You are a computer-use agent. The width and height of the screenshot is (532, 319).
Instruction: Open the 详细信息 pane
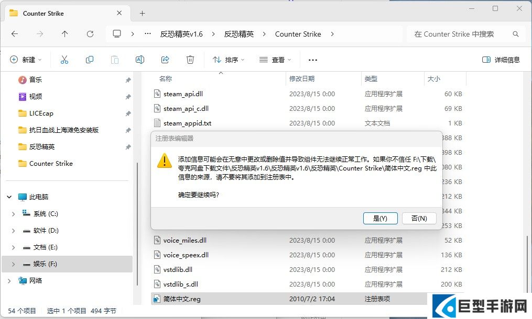(x=501, y=60)
